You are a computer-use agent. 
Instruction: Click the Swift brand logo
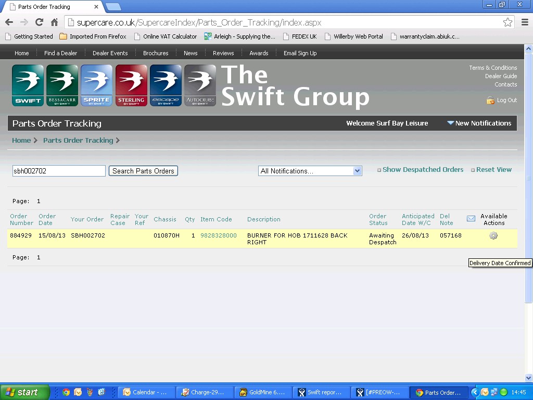28,85
